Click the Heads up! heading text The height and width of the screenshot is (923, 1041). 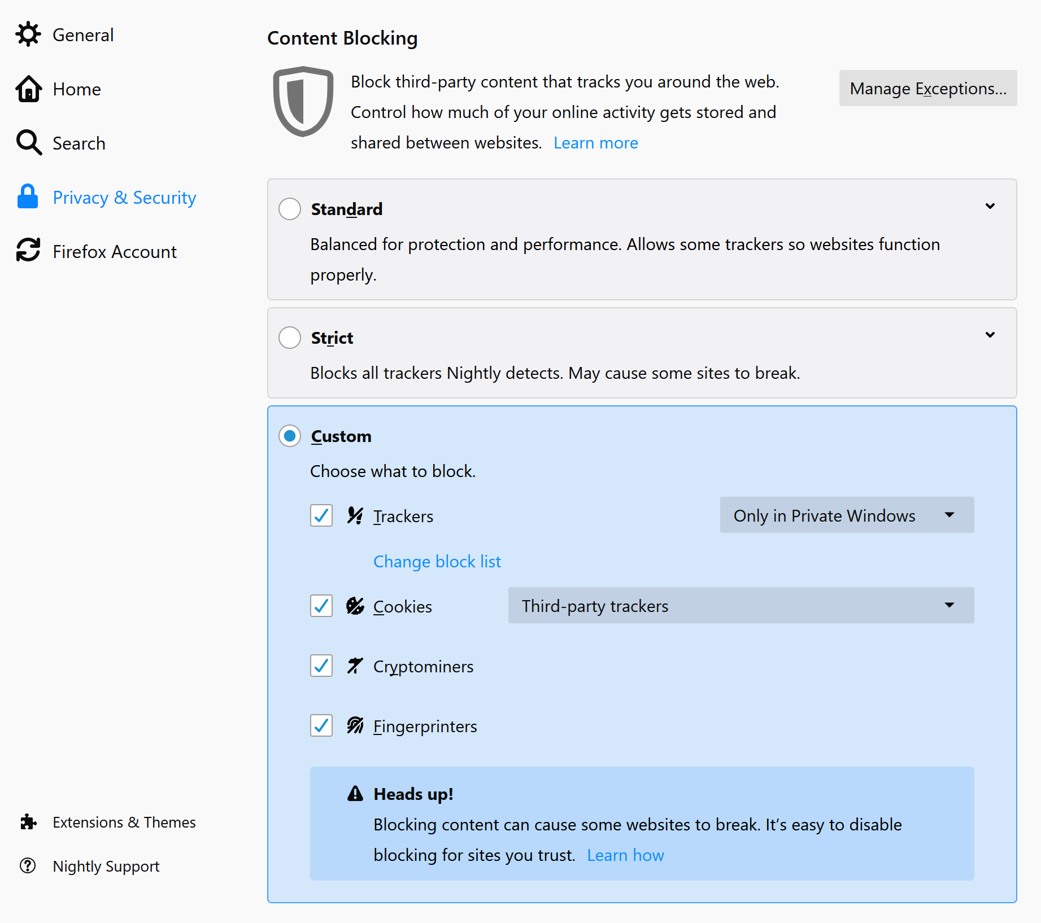pyautogui.click(x=413, y=794)
